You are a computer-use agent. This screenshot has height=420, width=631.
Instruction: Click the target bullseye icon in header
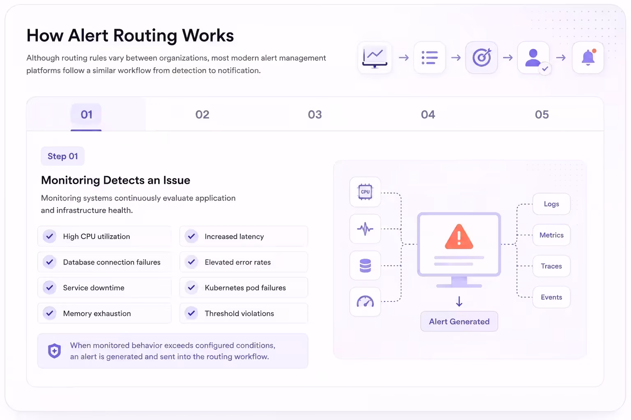point(481,57)
